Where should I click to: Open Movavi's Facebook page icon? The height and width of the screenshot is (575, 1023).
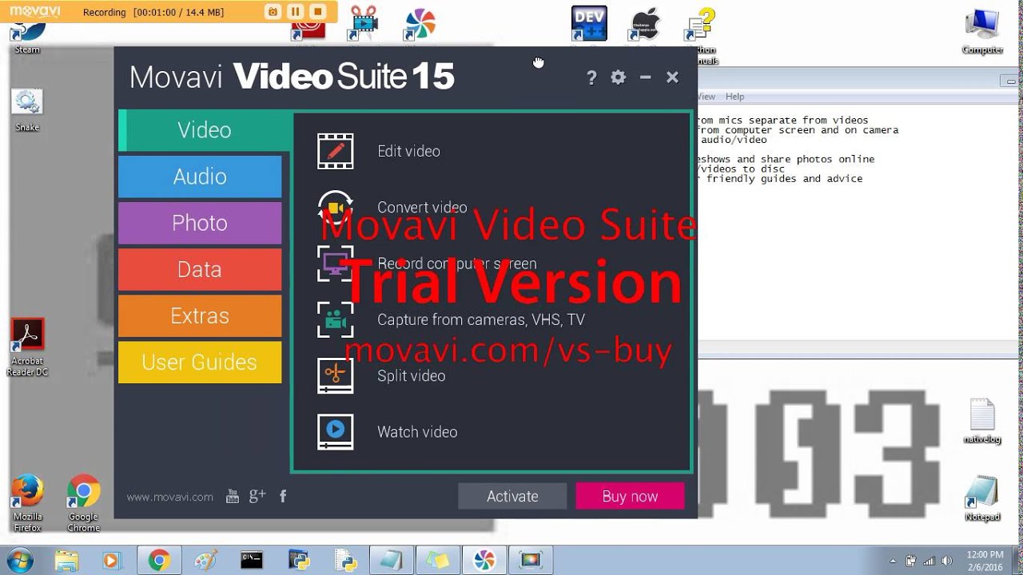(x=283, y=496)
